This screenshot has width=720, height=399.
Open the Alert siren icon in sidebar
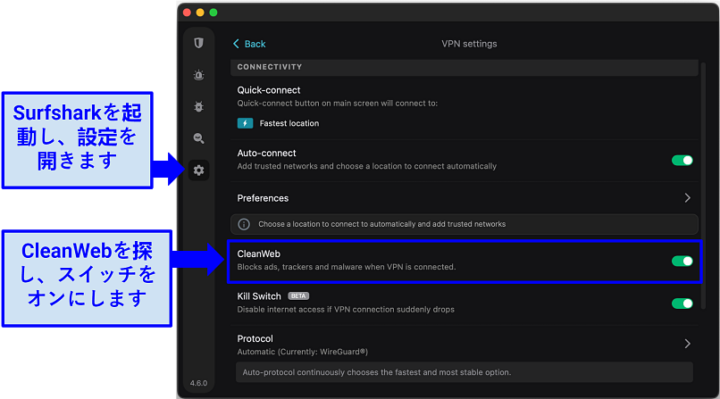(198, 75)
